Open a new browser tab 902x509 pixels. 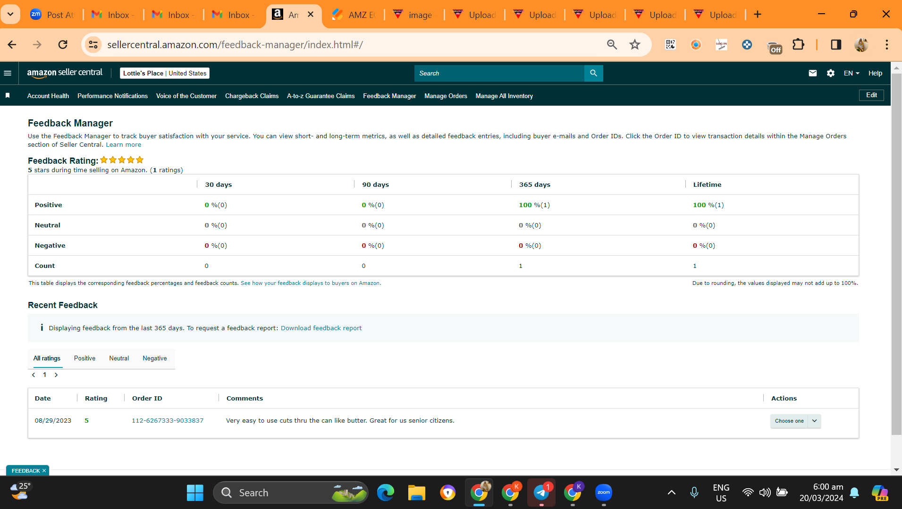[758, 15]
